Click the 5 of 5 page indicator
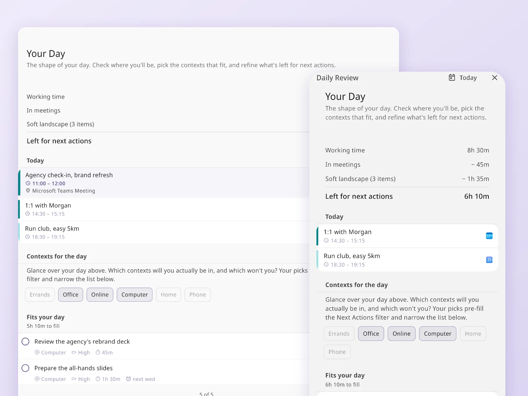Screen dimensions: 528x396 point(206,394)
